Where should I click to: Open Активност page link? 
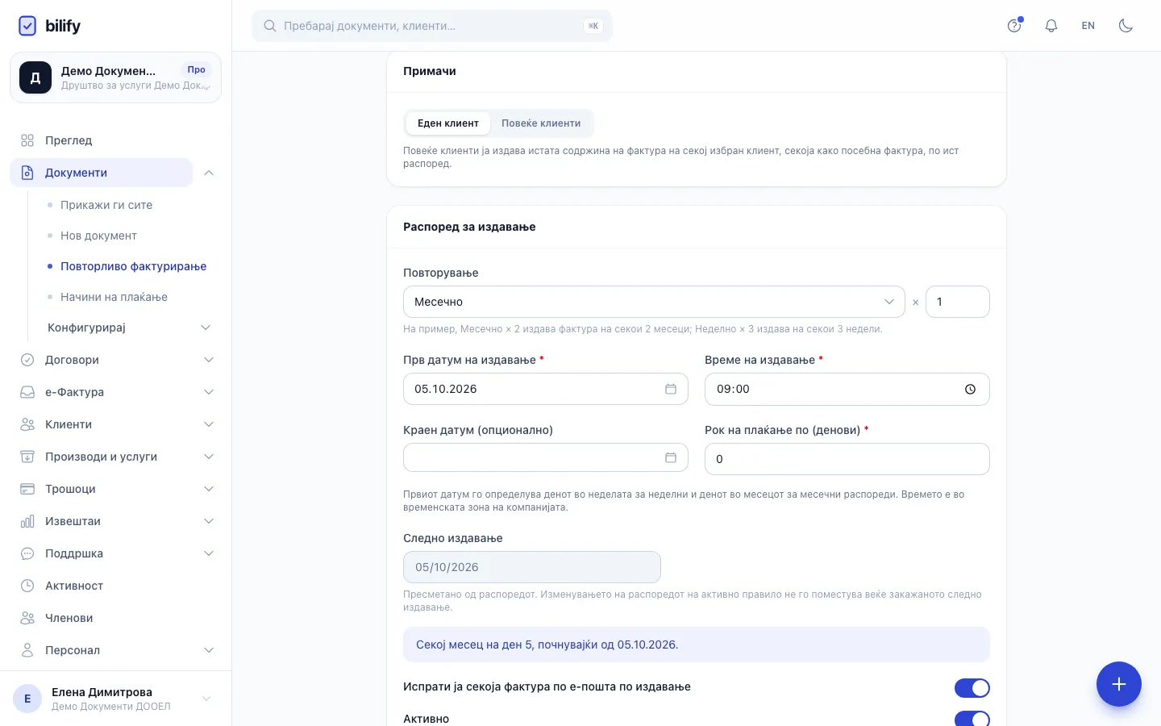pyautogui.click(x=74, y=586)
